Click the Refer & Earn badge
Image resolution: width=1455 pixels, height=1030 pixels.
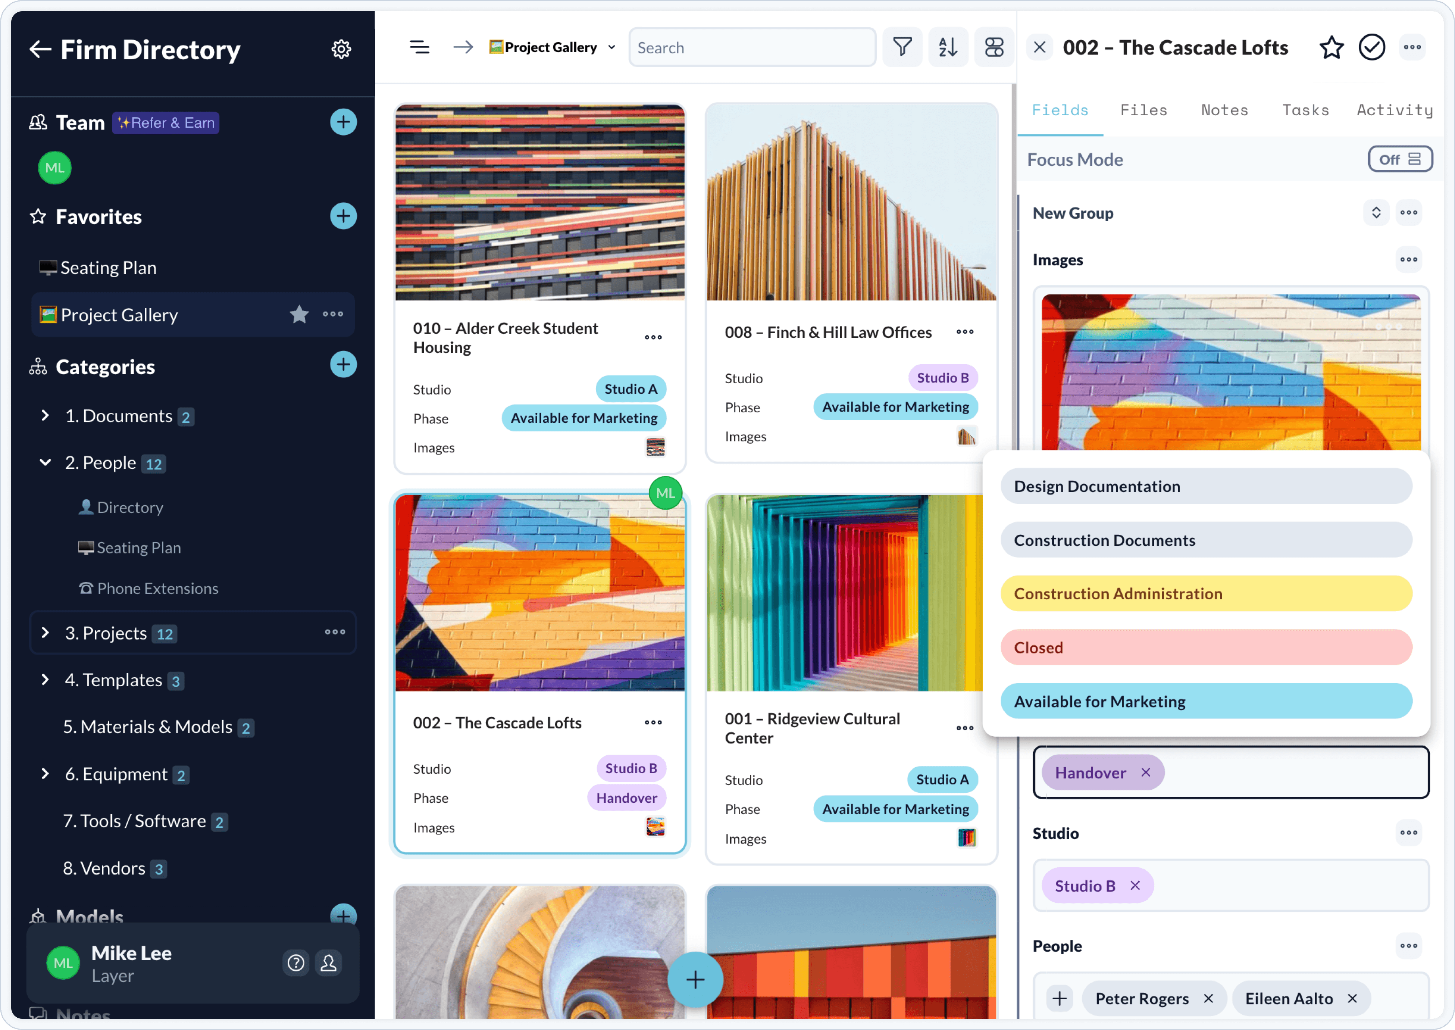[166, 122]
